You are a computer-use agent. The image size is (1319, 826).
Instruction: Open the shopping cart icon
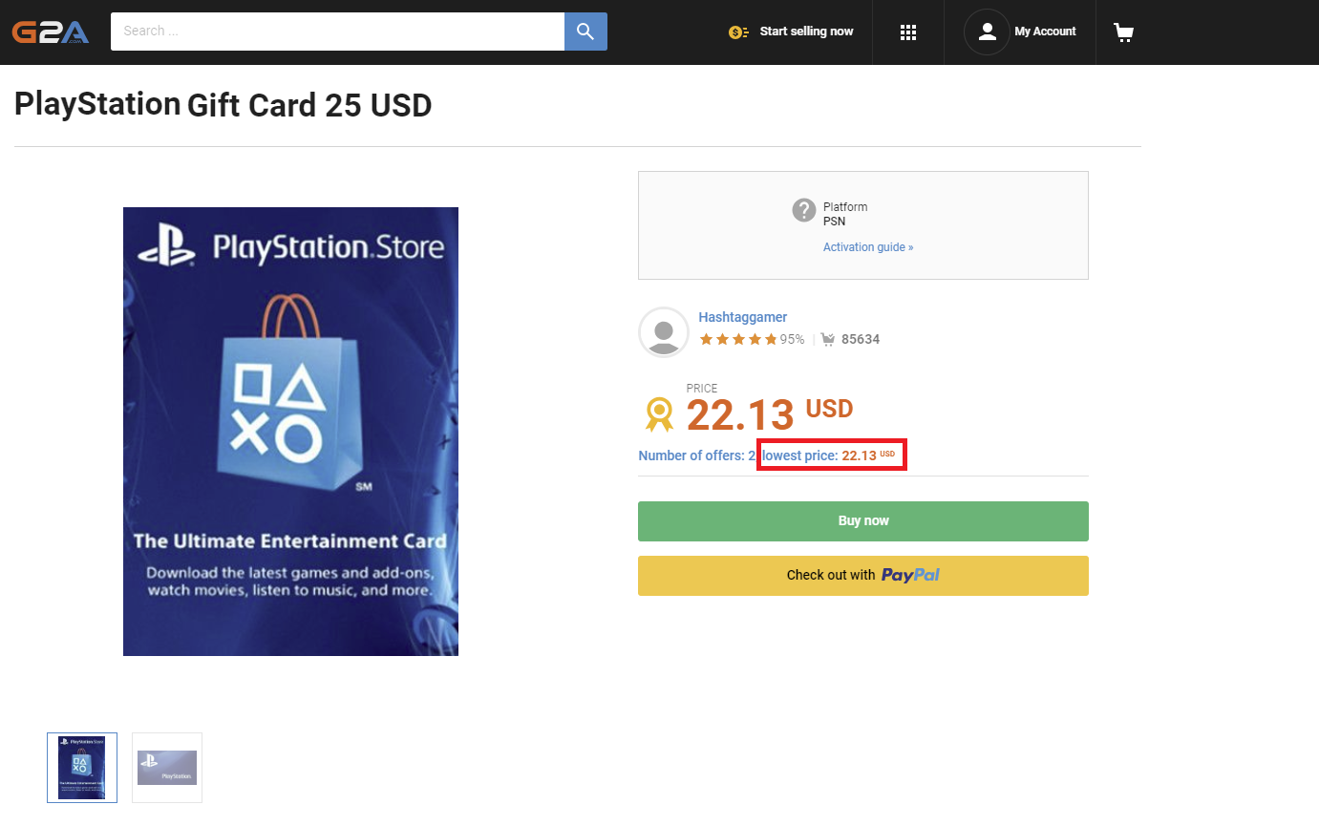(x=1123, y=32)
